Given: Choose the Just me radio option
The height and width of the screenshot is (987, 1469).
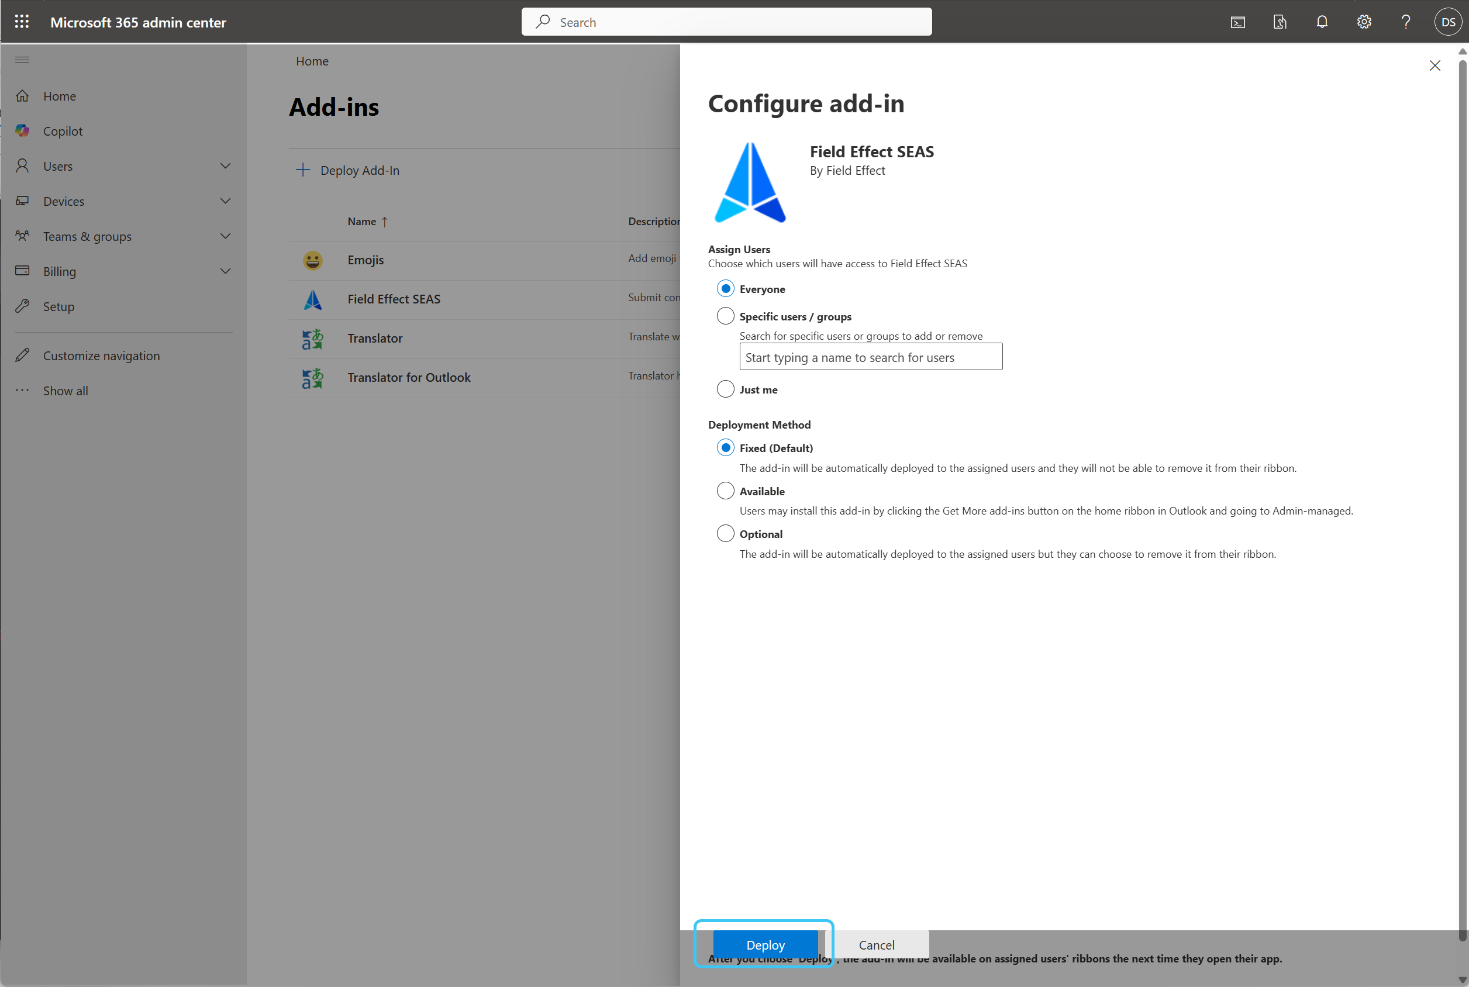Looking at the screenshot, I should (725, 389).
